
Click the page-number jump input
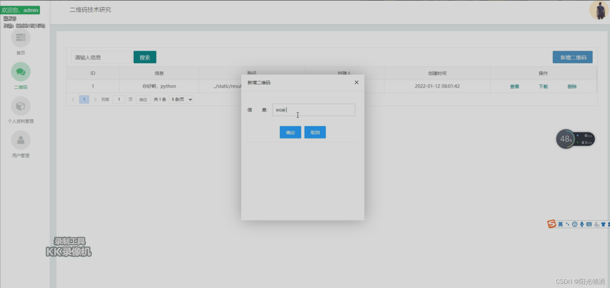click(x=119, y=100)
